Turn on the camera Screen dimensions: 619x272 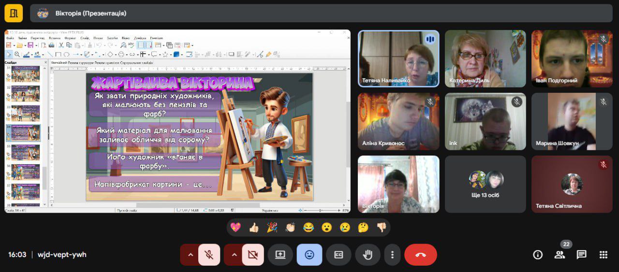point(252,255)
